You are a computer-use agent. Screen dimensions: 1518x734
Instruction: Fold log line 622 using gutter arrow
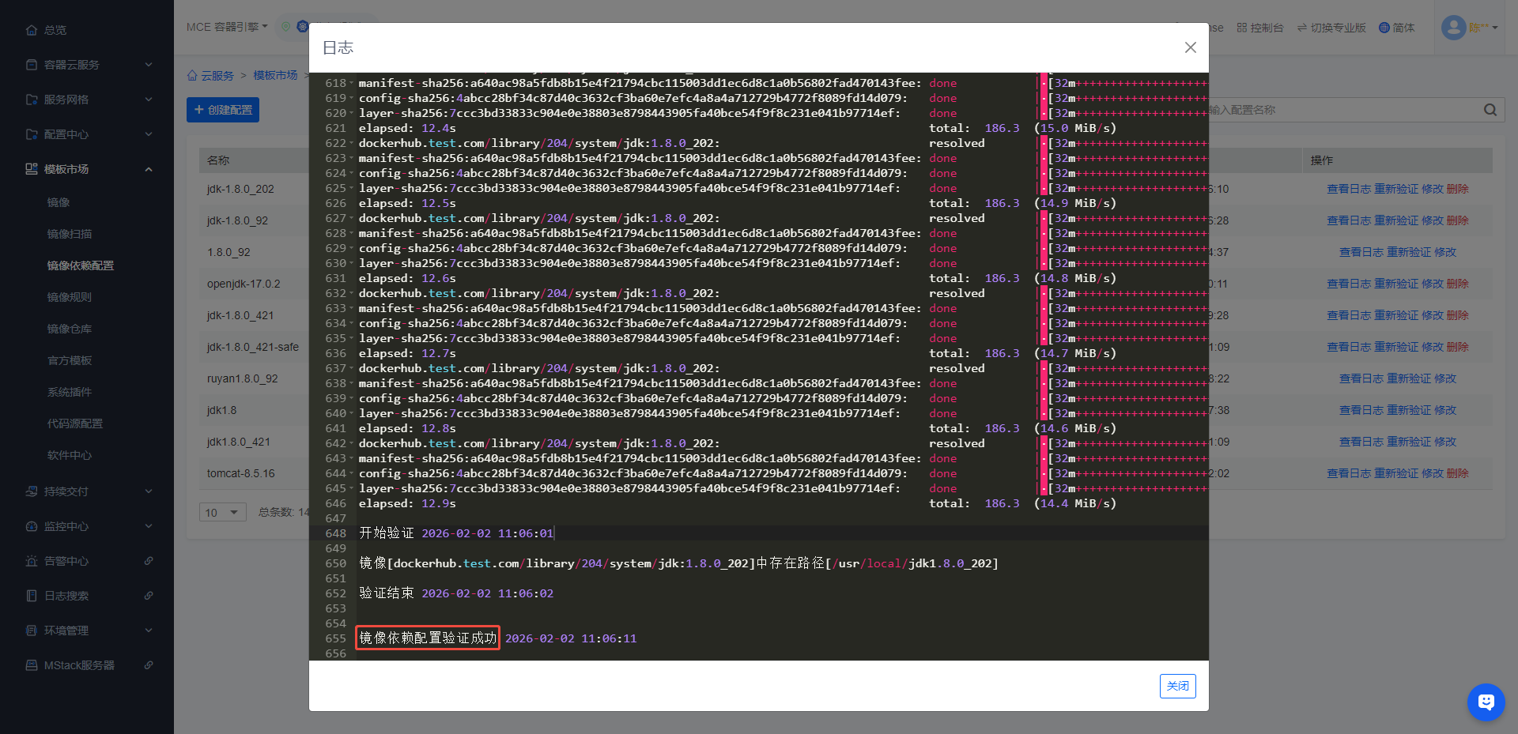(351, 144)
